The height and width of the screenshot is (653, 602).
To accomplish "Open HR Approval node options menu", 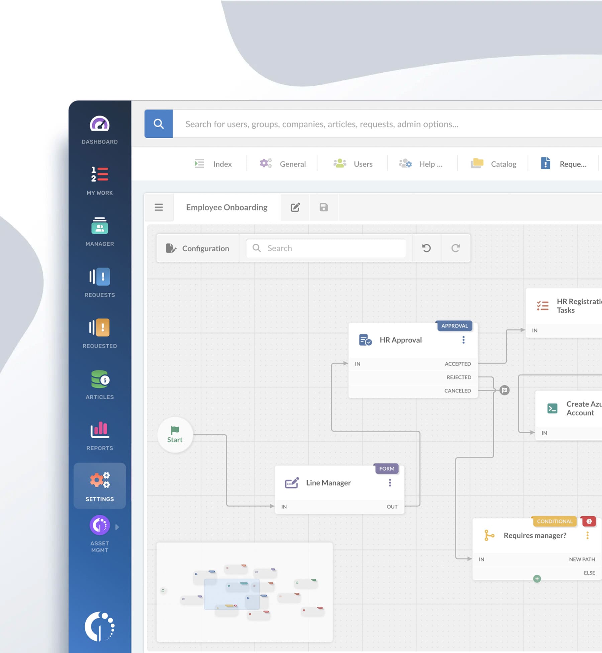I will tap(464, 340).
